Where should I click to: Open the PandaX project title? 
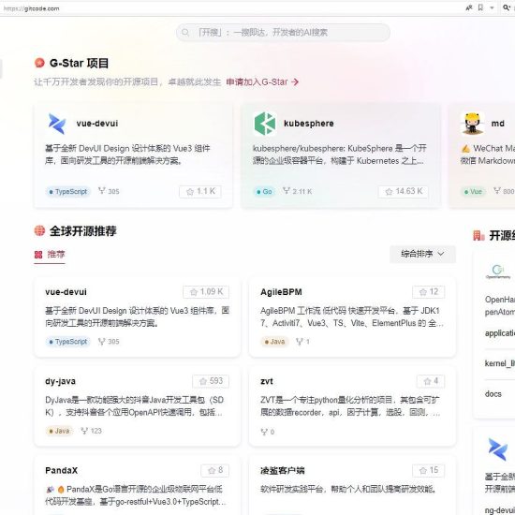coord(62,470)
